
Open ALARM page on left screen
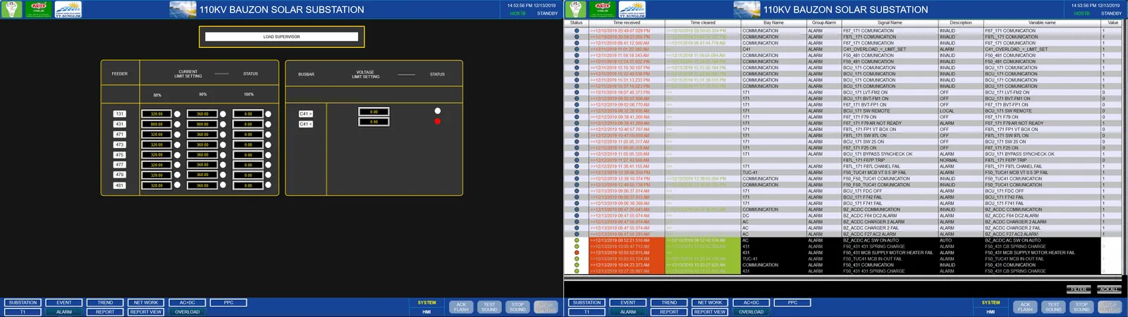[63, 312]
